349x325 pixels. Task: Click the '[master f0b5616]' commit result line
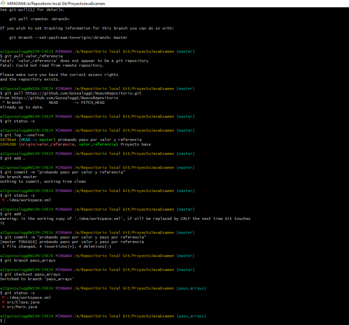click(x=72, y=242)
